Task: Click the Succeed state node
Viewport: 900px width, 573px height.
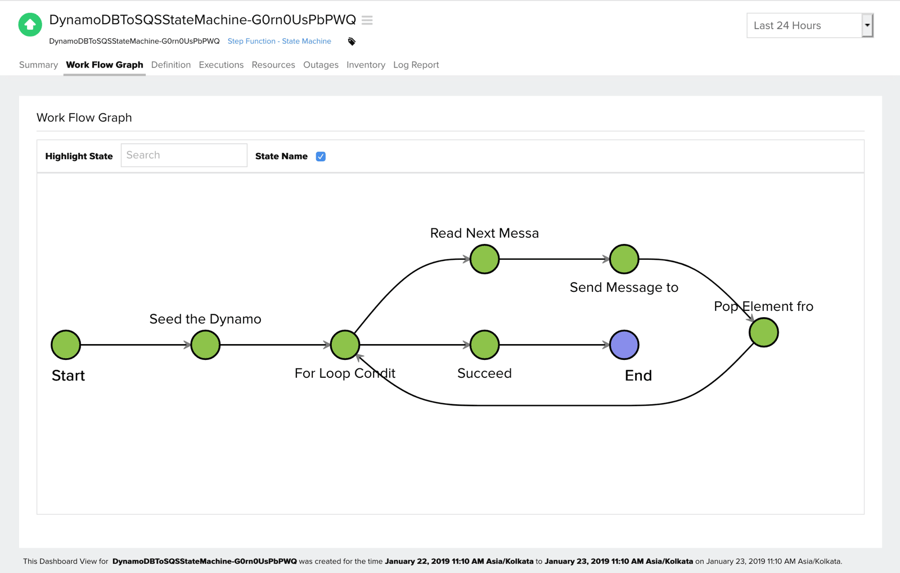Action: (484, 344)
